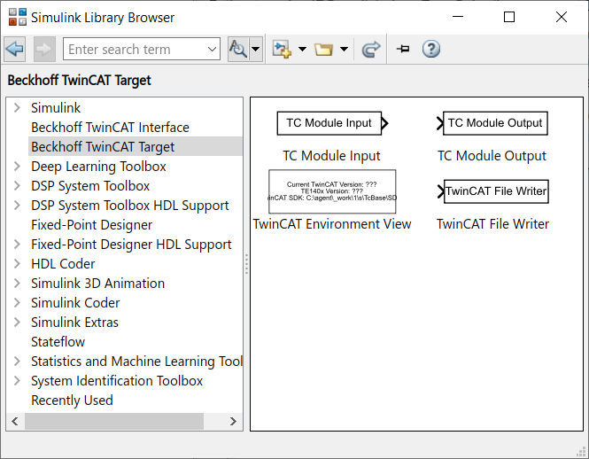The width and height of the screenshot is (589, 459).
Task: Select Simulink Extras tree item
Action: (74, 323)
